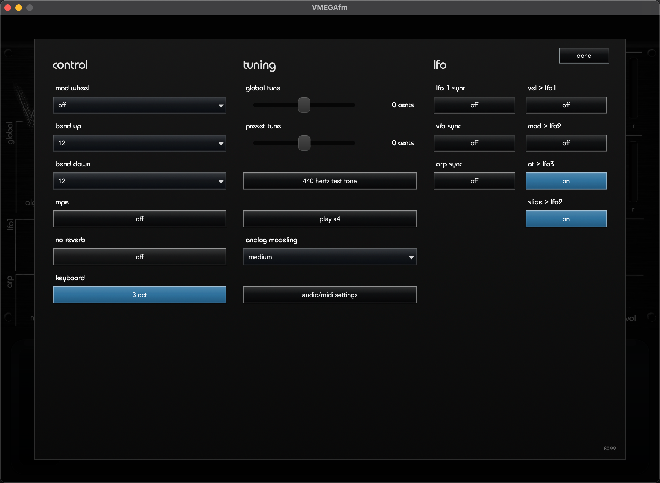660x483 pixels.
Task: Click the preset tune slider handle
Action: point(304,143)
